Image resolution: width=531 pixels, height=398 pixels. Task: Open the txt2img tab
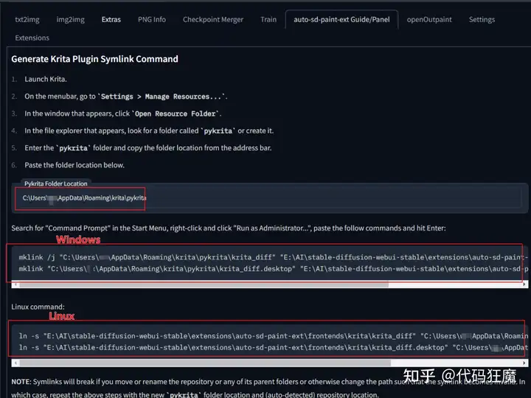pyautogui.click(x=27, y=20)
